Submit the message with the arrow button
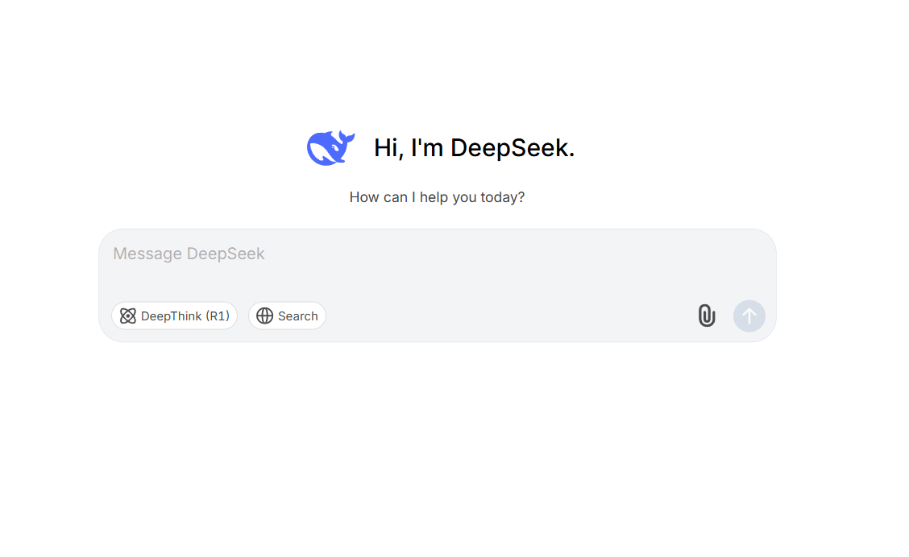 point(749,316)
